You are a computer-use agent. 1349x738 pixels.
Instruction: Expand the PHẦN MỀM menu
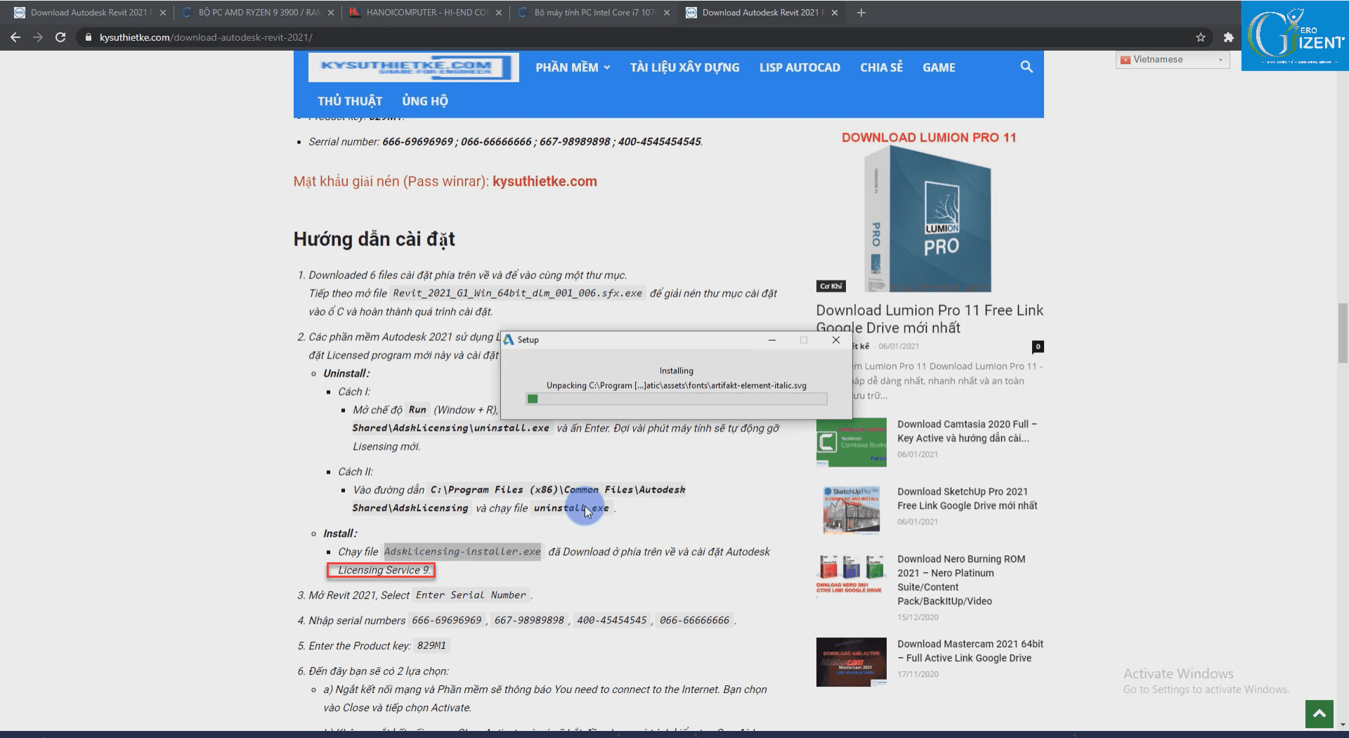point(573,67)
